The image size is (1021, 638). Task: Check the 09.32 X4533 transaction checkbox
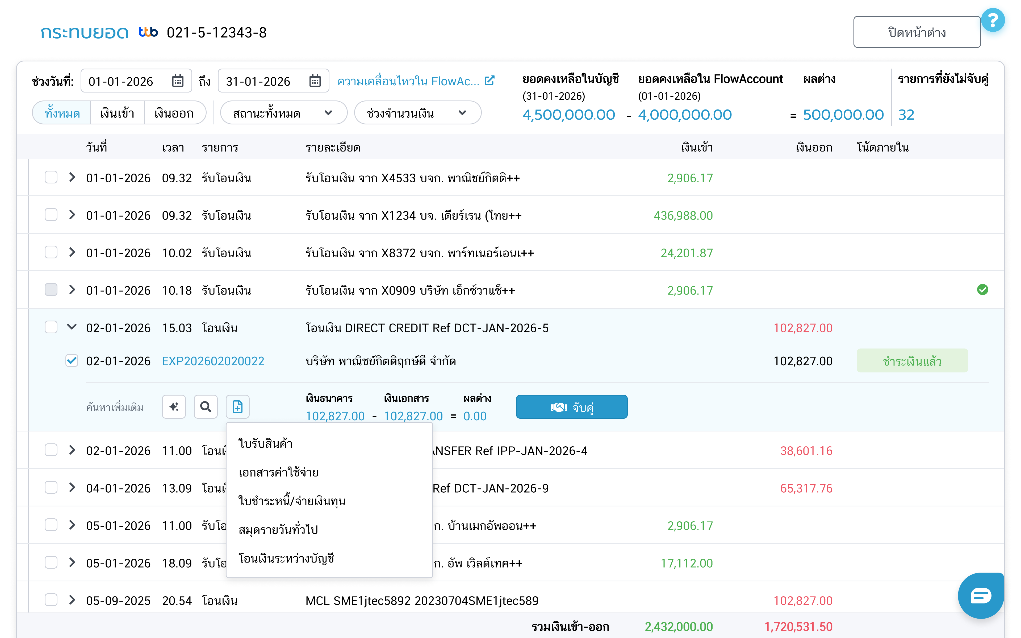pyautogui.click(x=51, y=177)
